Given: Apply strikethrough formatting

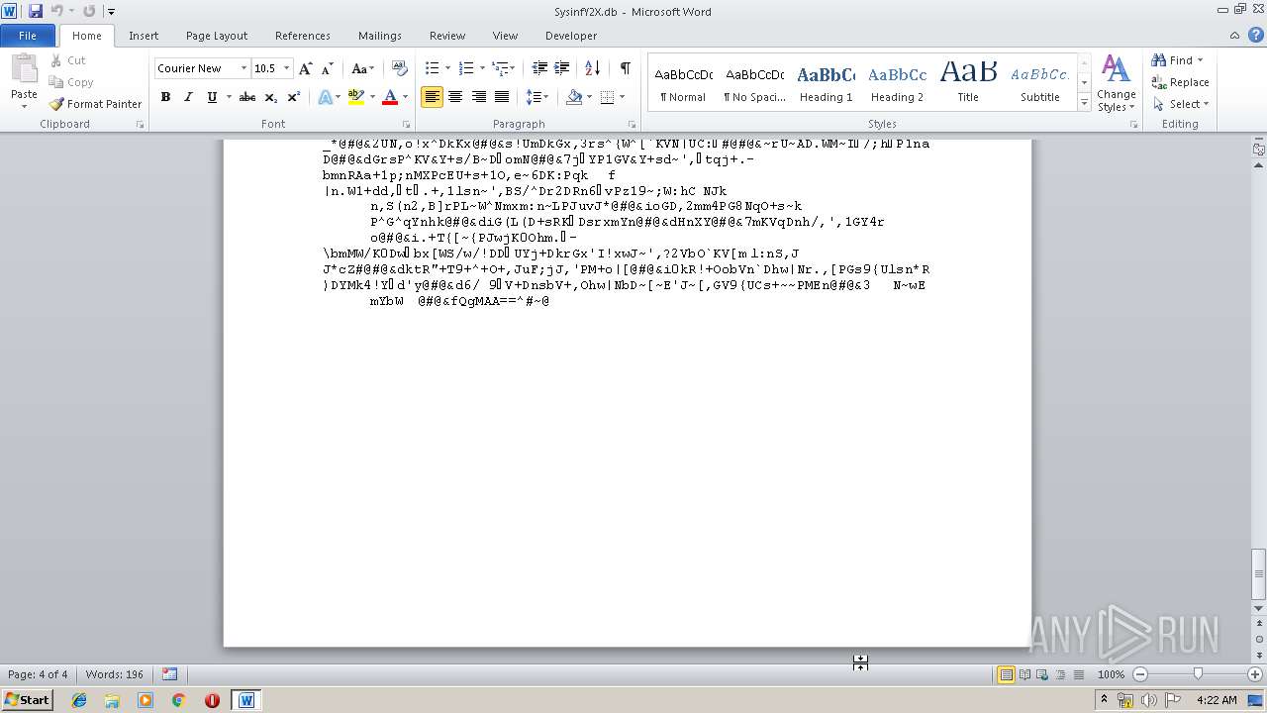Looking at the screenshot, I should (x=247, y=97).
